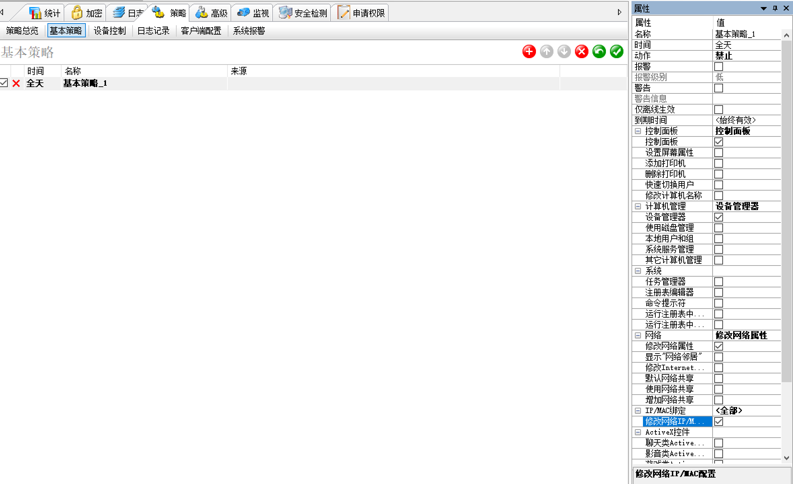Switch to the 设备控制 sub-tab

coord(110,31)
